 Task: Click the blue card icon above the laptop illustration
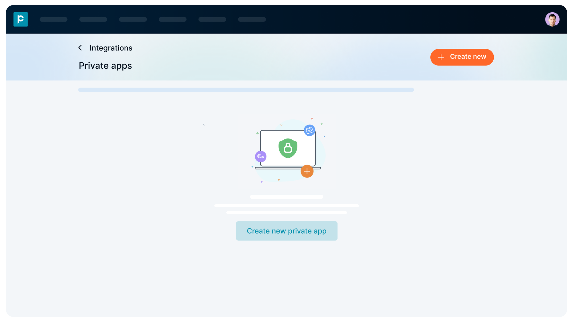pyautogui.click(x=309, y=130)
